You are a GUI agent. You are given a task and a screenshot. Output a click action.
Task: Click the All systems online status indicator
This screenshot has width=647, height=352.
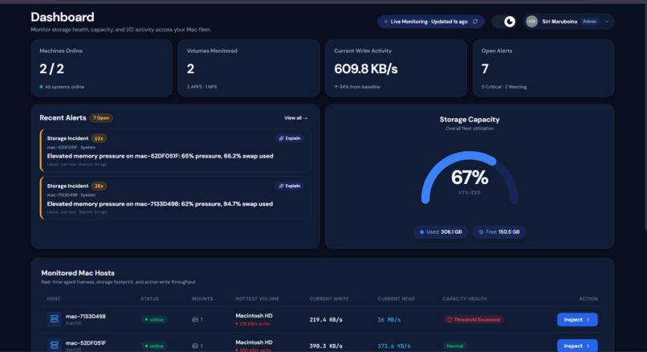click(62, 87)
